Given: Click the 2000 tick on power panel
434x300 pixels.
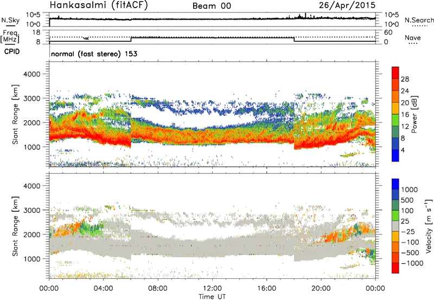Looking at the screenshot, I should (32, 122).
